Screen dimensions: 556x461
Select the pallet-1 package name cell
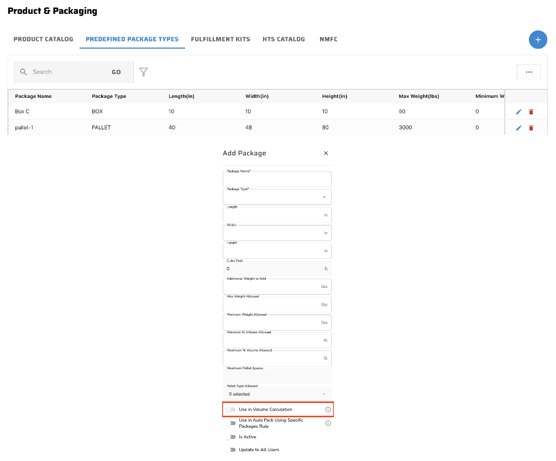[24, 127]
